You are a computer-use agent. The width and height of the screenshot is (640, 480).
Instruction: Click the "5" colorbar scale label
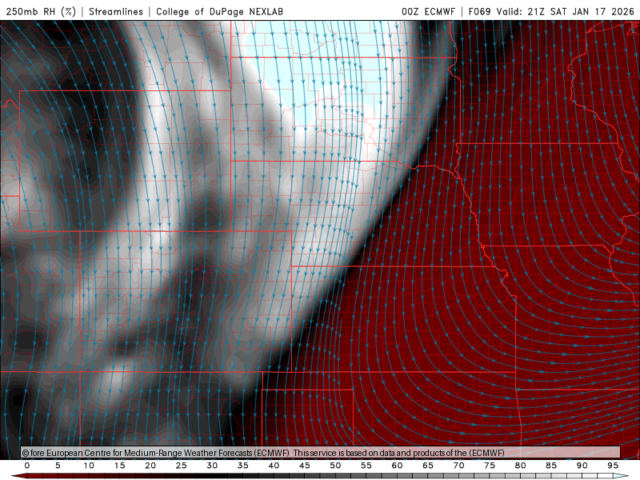[58, 466]
